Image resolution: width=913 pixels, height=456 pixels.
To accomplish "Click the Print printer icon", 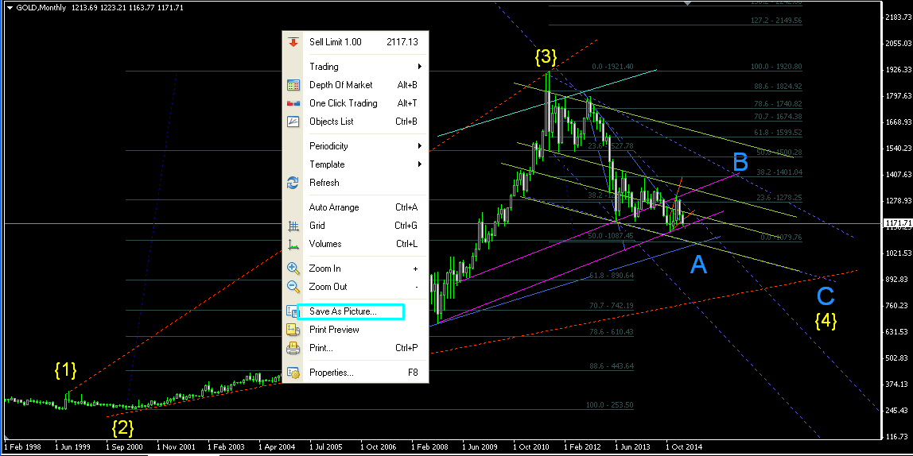I will [x=293, y=349].
